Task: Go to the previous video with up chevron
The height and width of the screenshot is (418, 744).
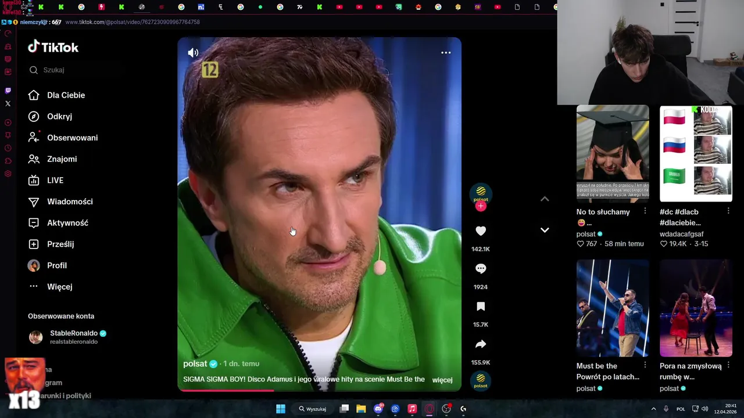Action: pos(545,199)
